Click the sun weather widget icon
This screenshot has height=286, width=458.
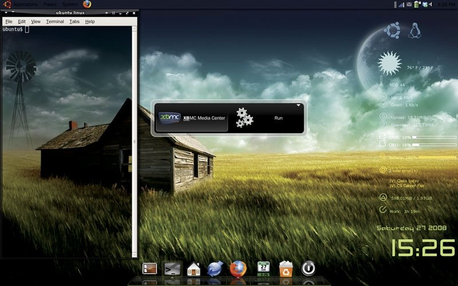(389, 63)
